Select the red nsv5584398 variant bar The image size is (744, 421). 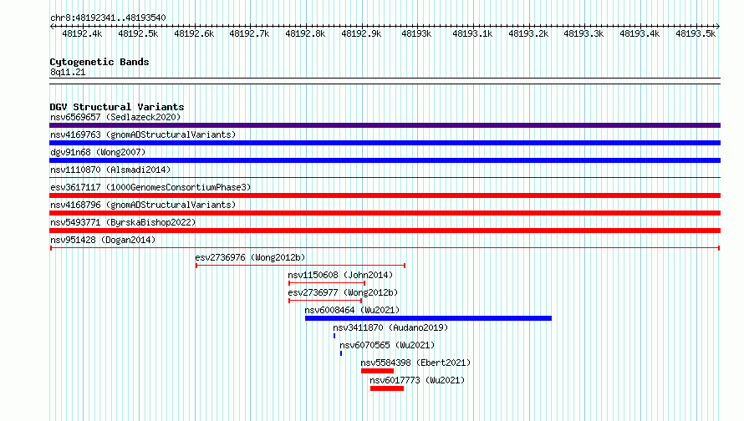click(377, 371)
